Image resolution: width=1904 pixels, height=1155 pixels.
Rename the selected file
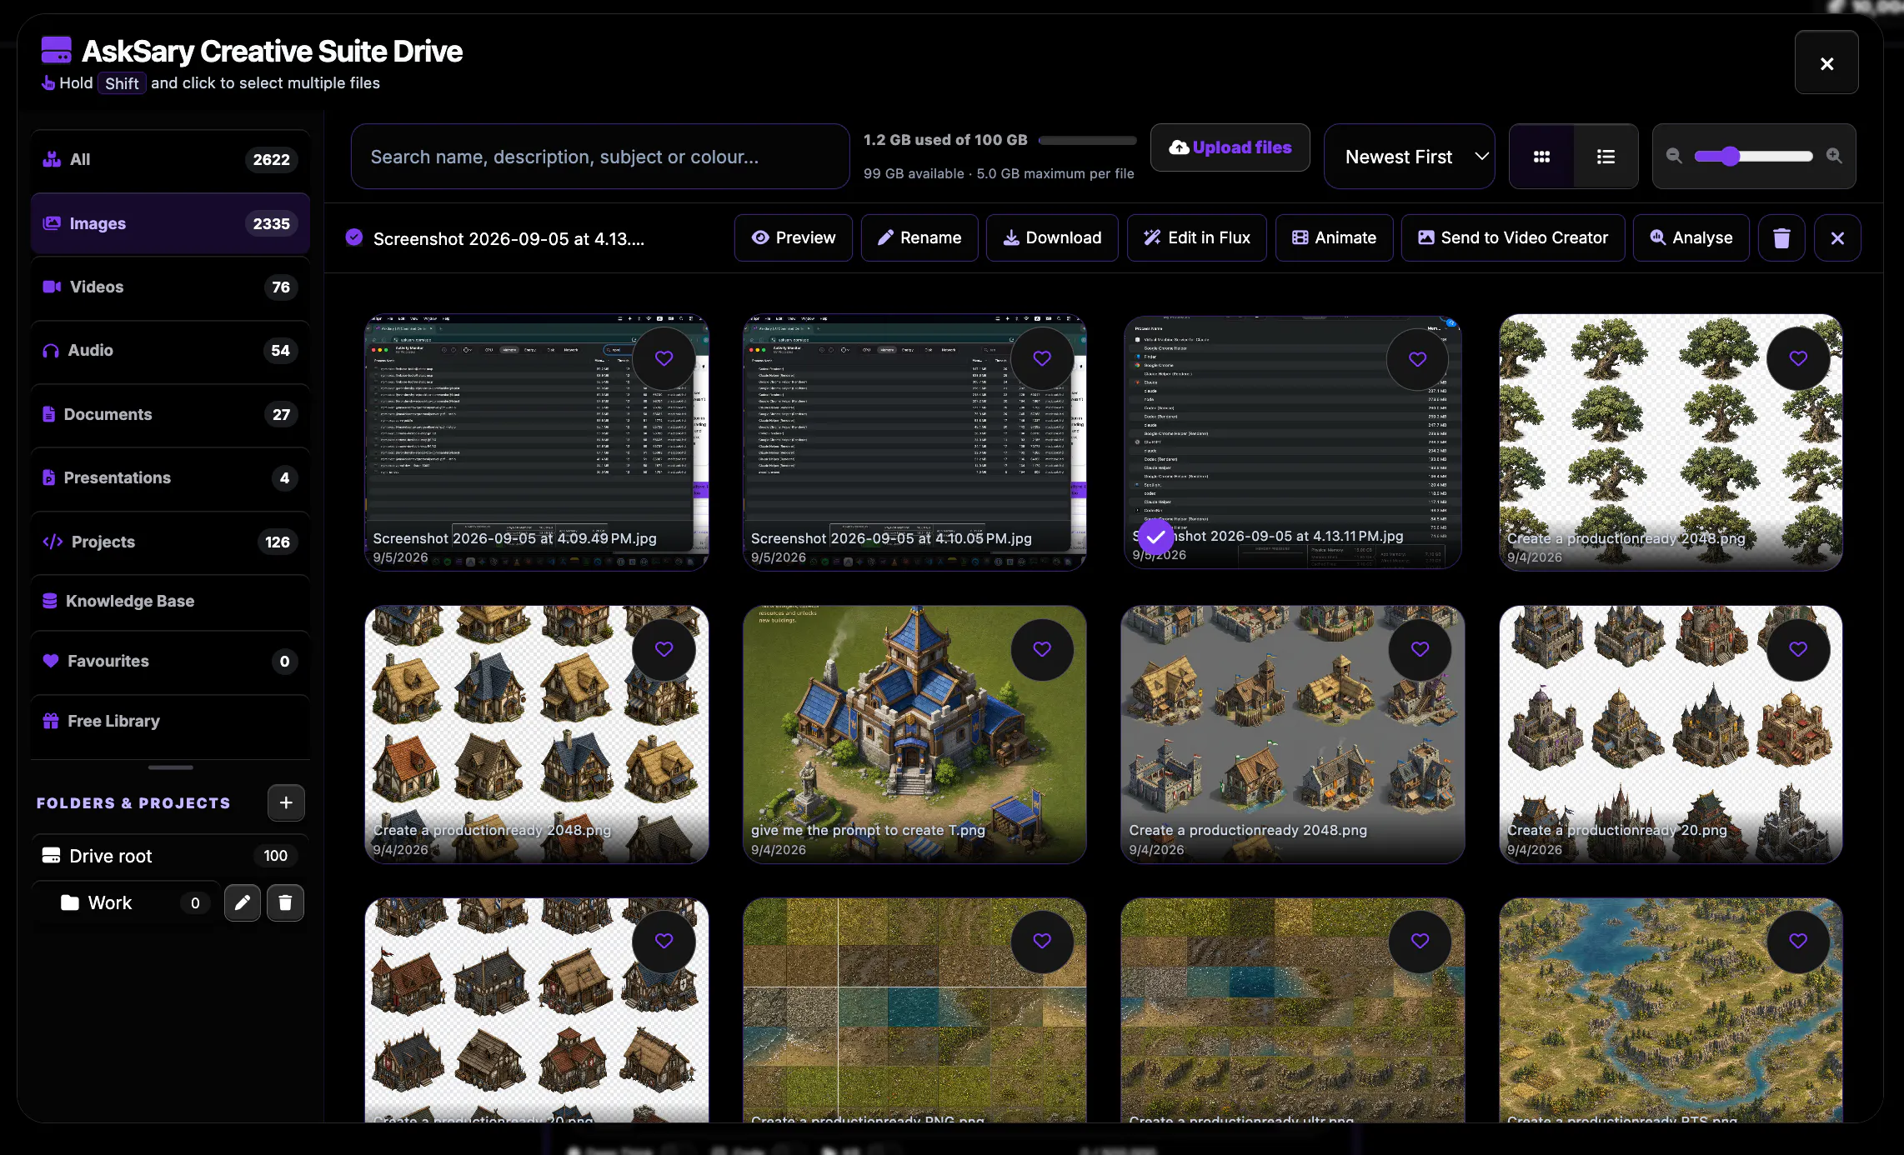click(919, 238)
